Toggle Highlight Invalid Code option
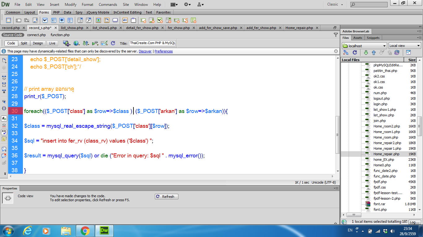The image size is (423, 237). tap(4, 125)
